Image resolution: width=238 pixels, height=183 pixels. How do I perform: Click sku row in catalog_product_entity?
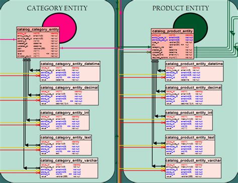[173, 44]
